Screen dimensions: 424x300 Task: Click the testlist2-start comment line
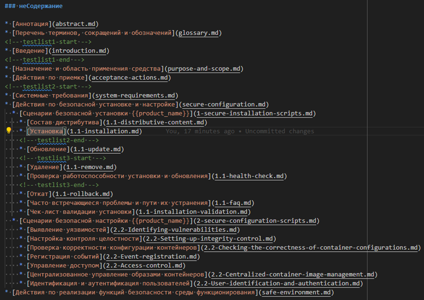tap(48, 86)
